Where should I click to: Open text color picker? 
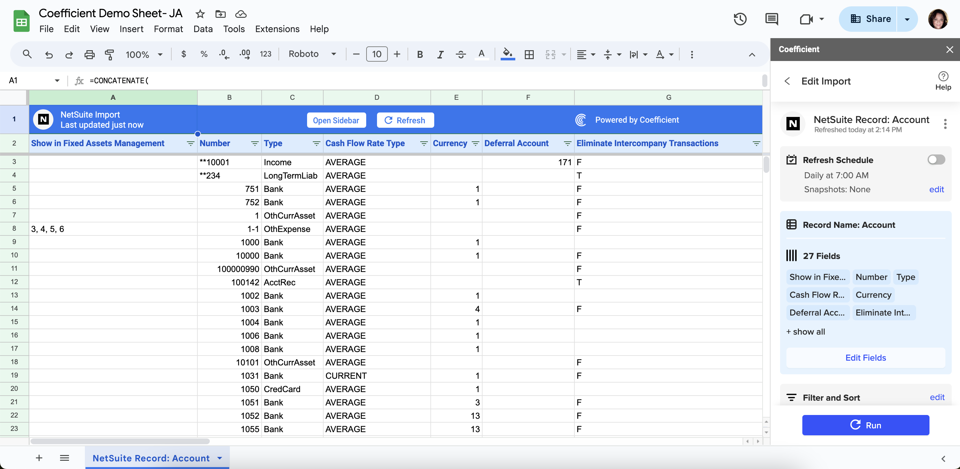pos(482,54)
